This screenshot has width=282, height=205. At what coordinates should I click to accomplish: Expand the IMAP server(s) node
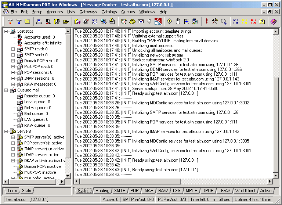(x=13, y=149)
